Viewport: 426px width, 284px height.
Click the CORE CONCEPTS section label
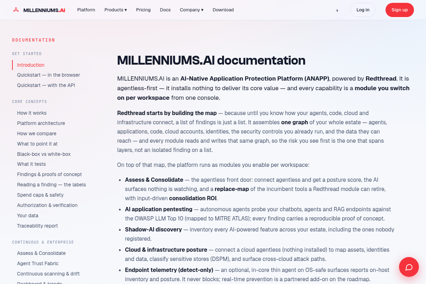[x=29, y=102]
